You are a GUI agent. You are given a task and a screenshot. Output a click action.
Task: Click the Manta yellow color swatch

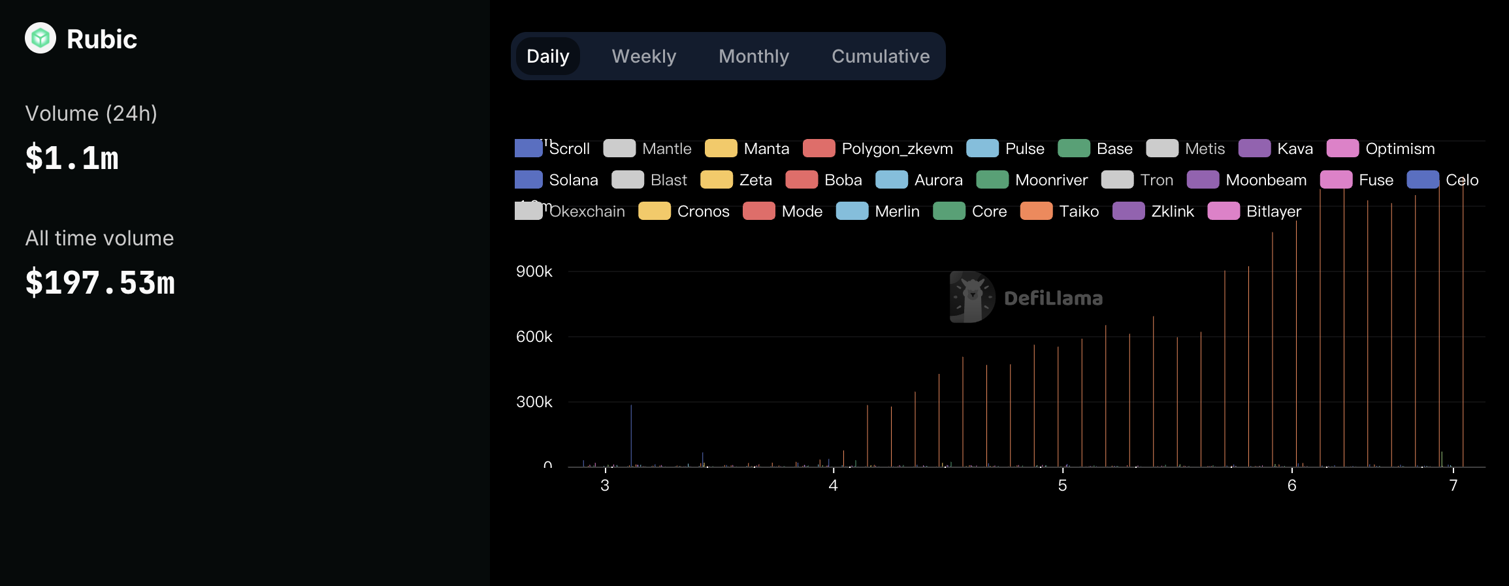721,149
